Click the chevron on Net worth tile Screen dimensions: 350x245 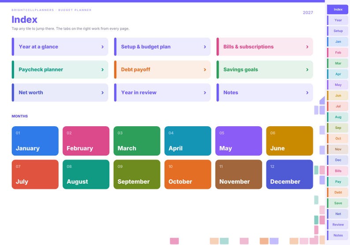[102, 93]
